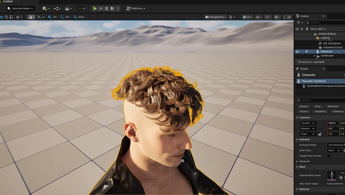Switch to the Outliner tab
The image size is (345, 195).
coord(304,16)
